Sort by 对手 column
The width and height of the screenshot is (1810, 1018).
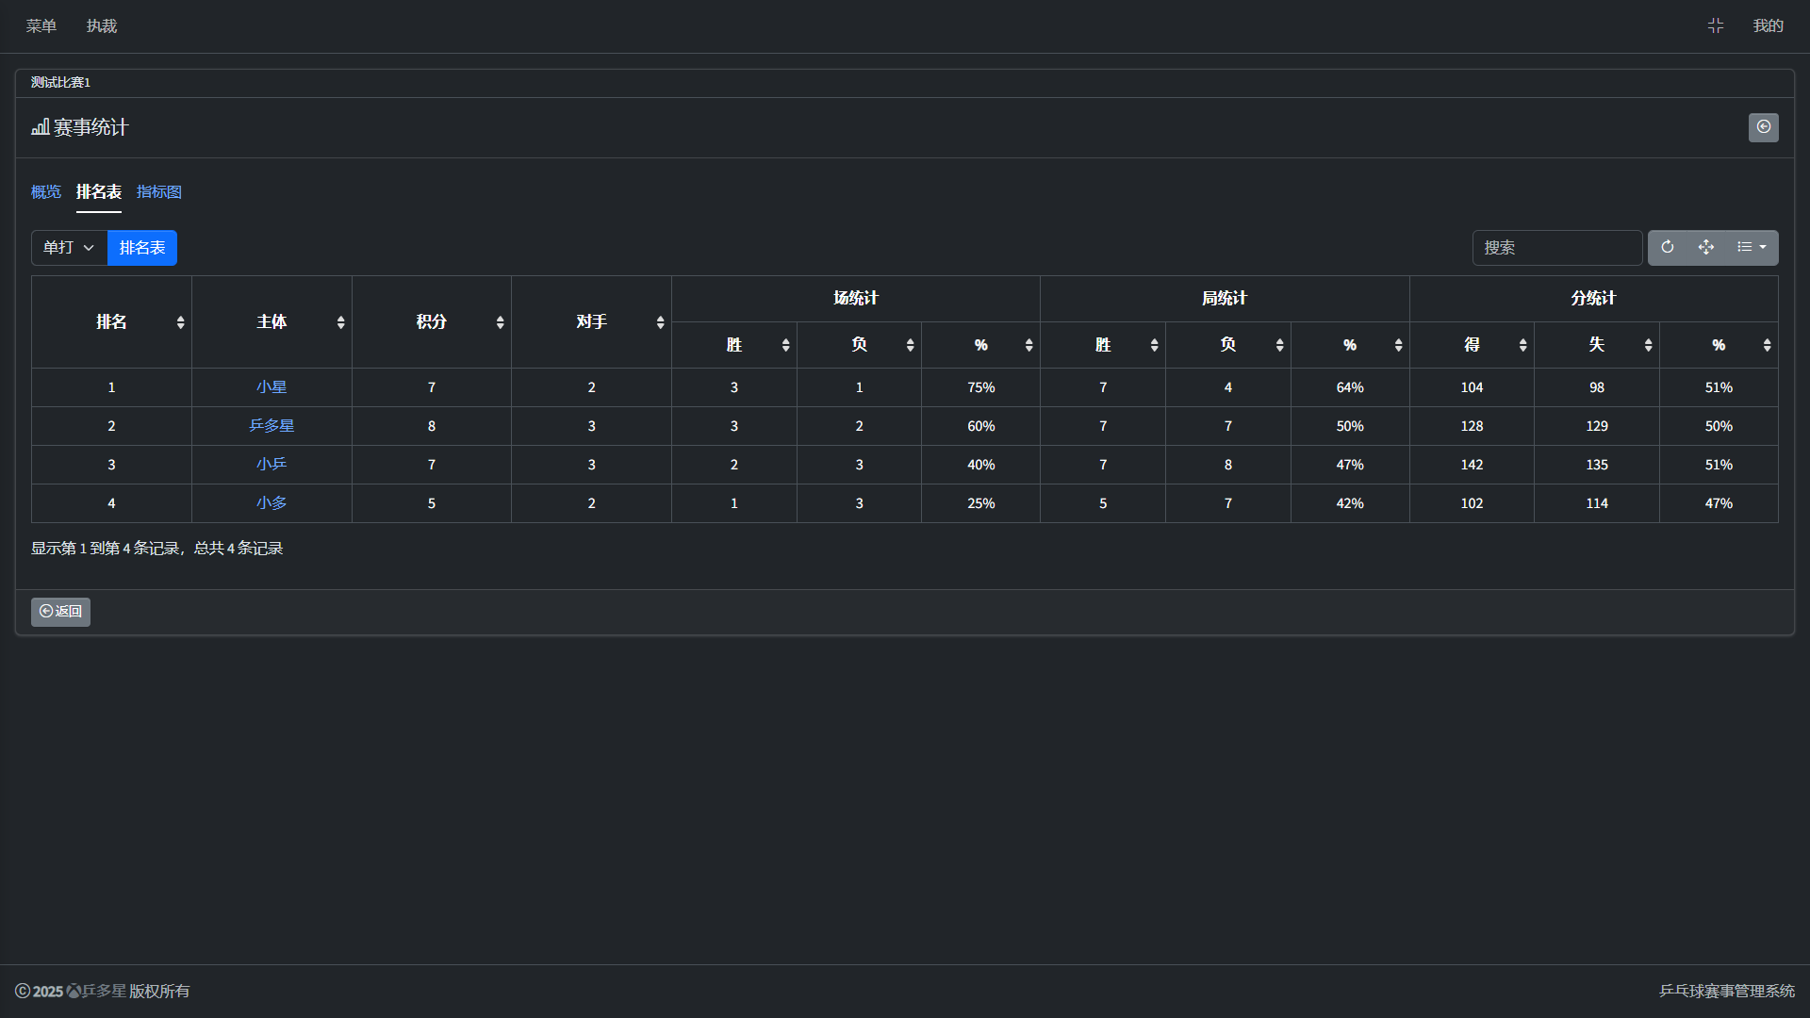click(592, 322)
